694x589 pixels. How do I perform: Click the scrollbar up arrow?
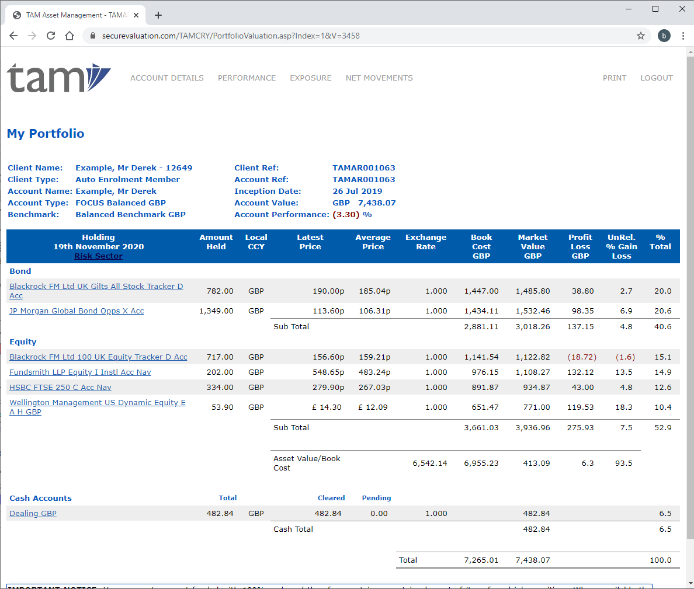(690, 52)
